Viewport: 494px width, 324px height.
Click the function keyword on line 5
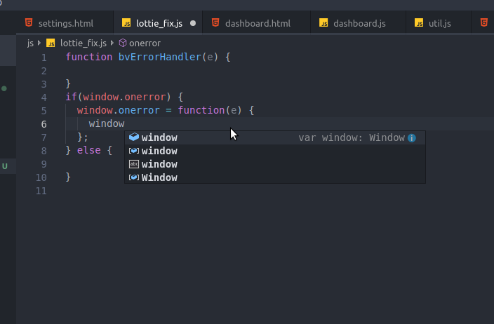coord(201,110)
